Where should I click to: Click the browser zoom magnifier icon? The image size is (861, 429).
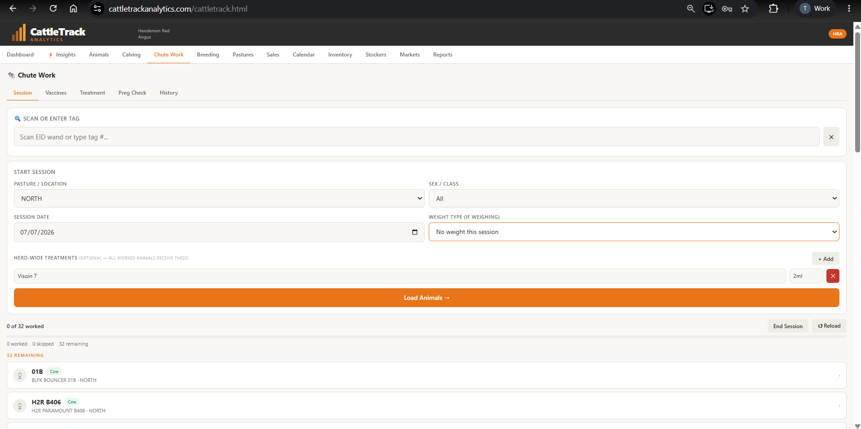[690, 9]
